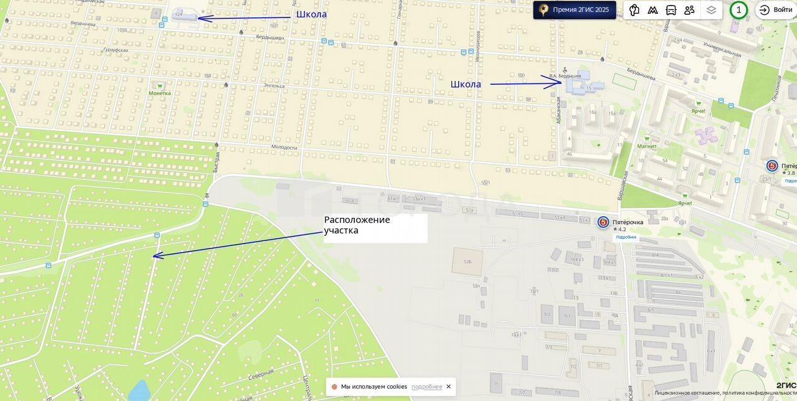Screen dimensions: 797x401
Task: Click the Войти login button
Action: point(776,10)
